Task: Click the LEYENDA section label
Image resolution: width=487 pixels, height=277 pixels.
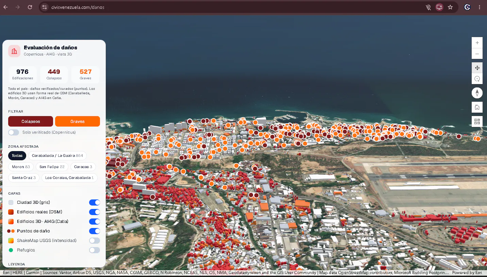Action: pos(17,264)
